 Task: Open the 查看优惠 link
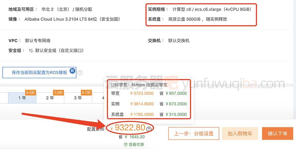136,145
